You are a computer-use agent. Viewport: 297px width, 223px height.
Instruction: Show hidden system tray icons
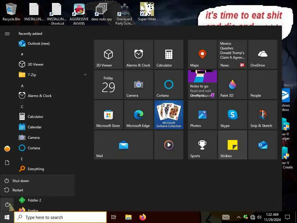click(x=239, y=217)
